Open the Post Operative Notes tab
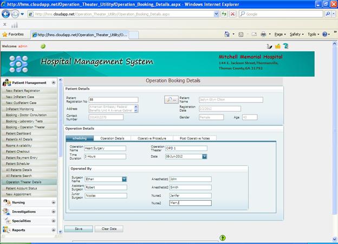Image resolution: width=338 pixels, height=244 pixels. (194, 139)
